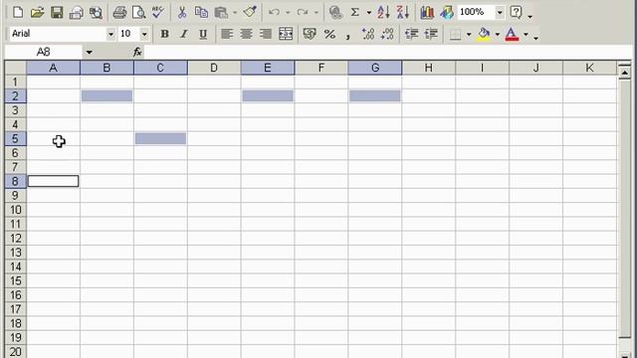
Task: Open the Search icon in the toolbar
Action: 96,13
